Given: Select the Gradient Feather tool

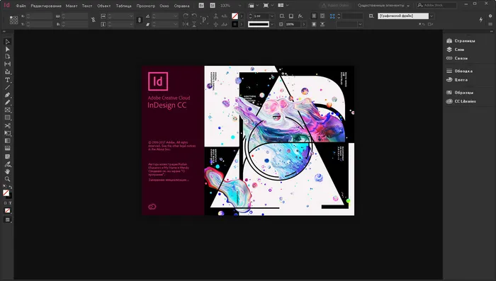Looking at the screenshot, I should 7,148.
